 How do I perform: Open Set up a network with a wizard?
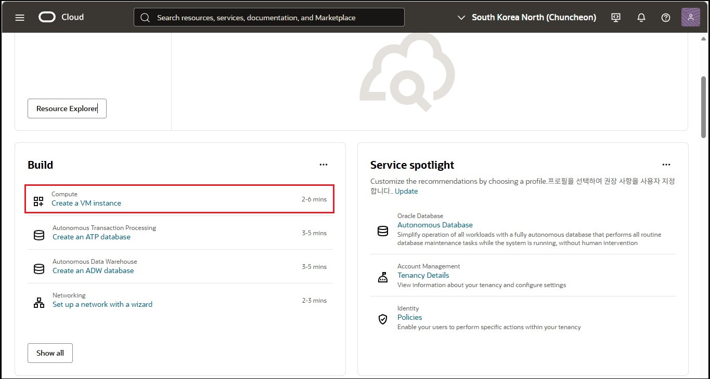click(x=102, y=304)
